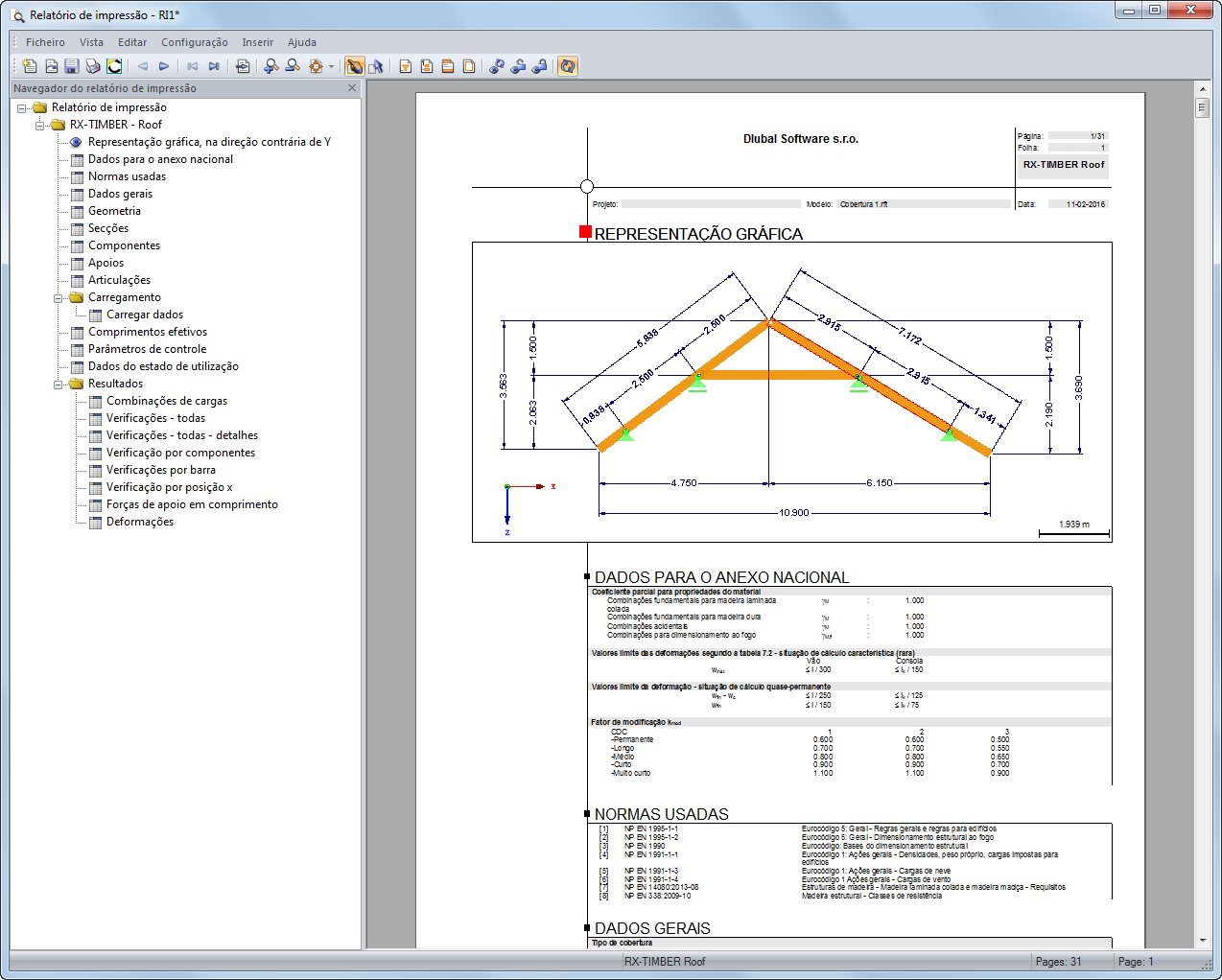Click the open report toolbar icon

click(x=51, y=66)
